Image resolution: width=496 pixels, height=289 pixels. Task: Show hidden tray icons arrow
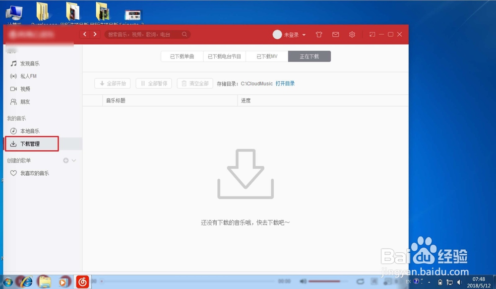click(x=429, y=282)
